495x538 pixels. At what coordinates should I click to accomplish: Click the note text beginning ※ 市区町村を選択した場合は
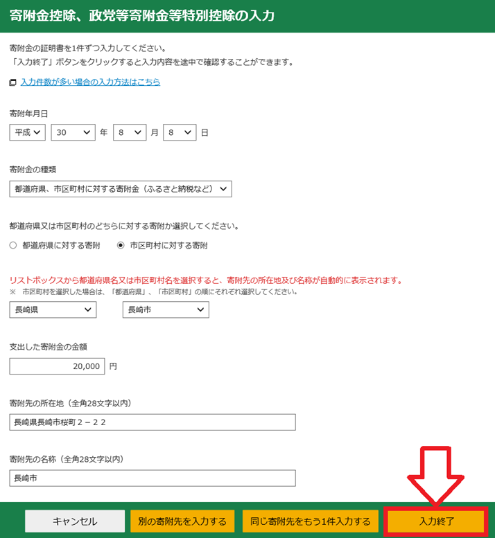(153, 292)
